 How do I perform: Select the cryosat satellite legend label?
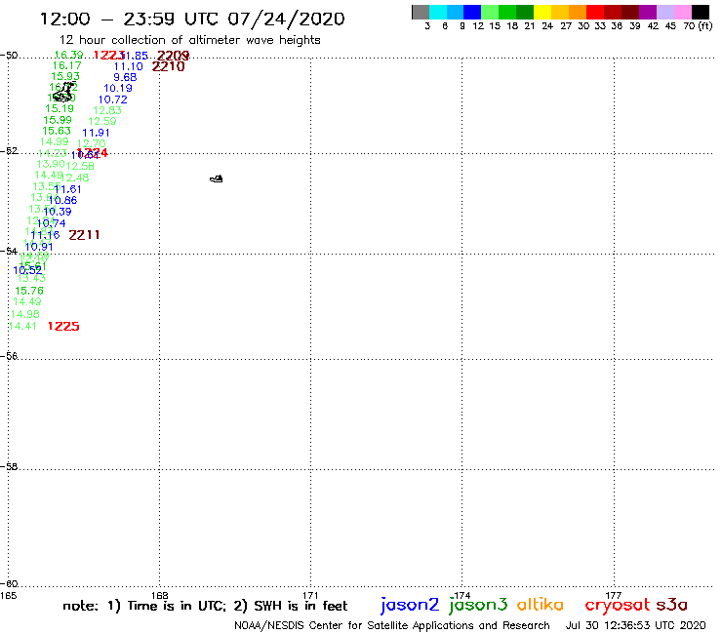click(x=617, y=605)
